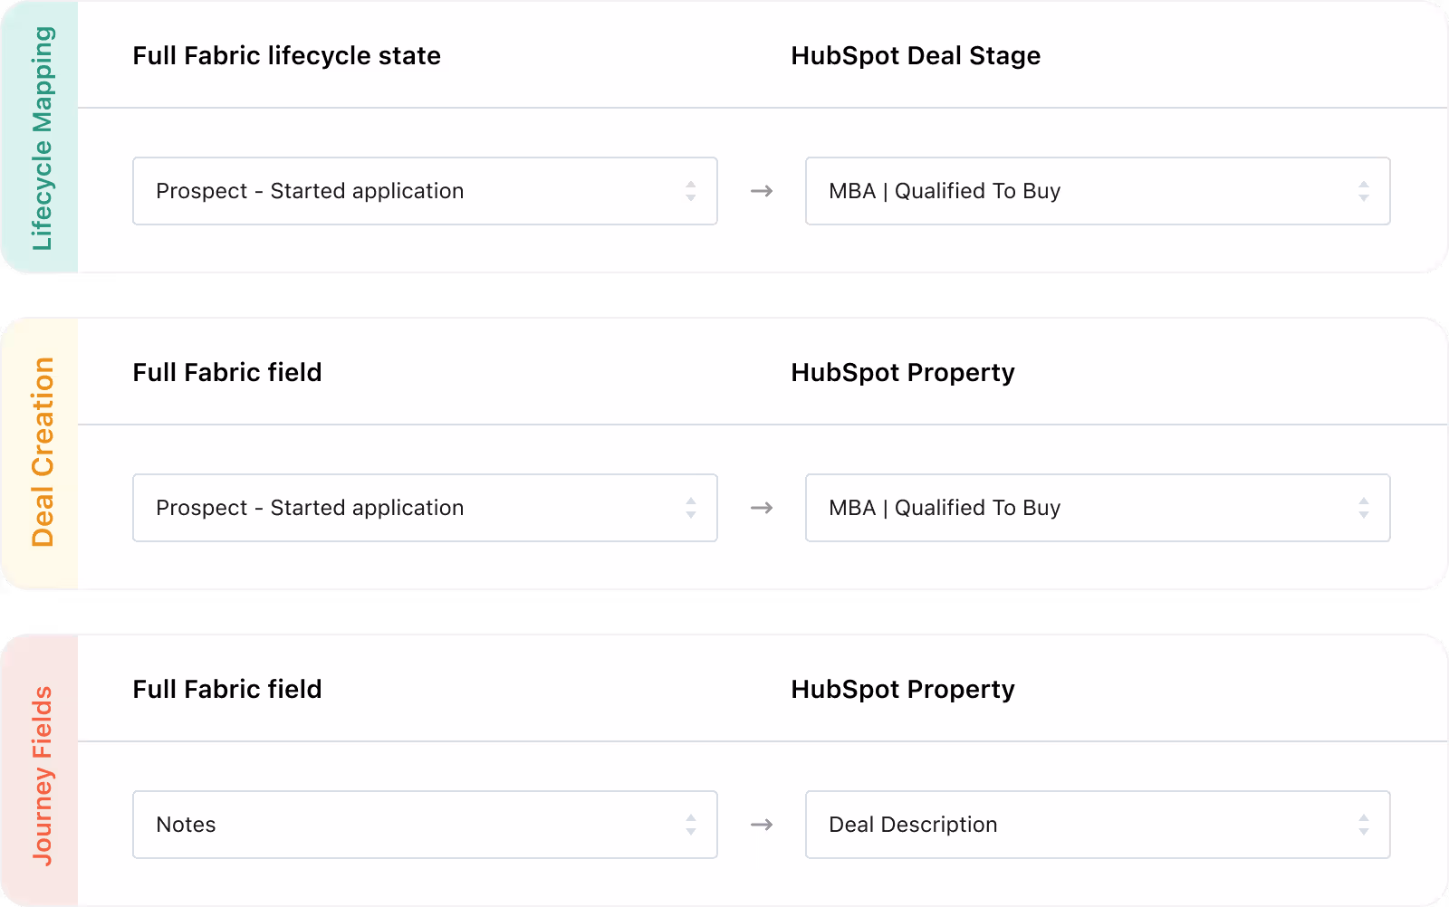This screenshot has width=1449, height=907.
Task: Click the stepper beside MBA Qualified To Buy stage
Action: tap(1364, 191)
